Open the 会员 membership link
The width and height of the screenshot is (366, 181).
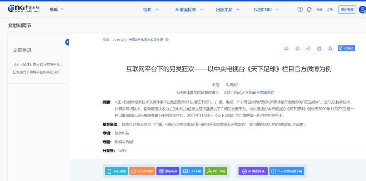coord(330,10)
